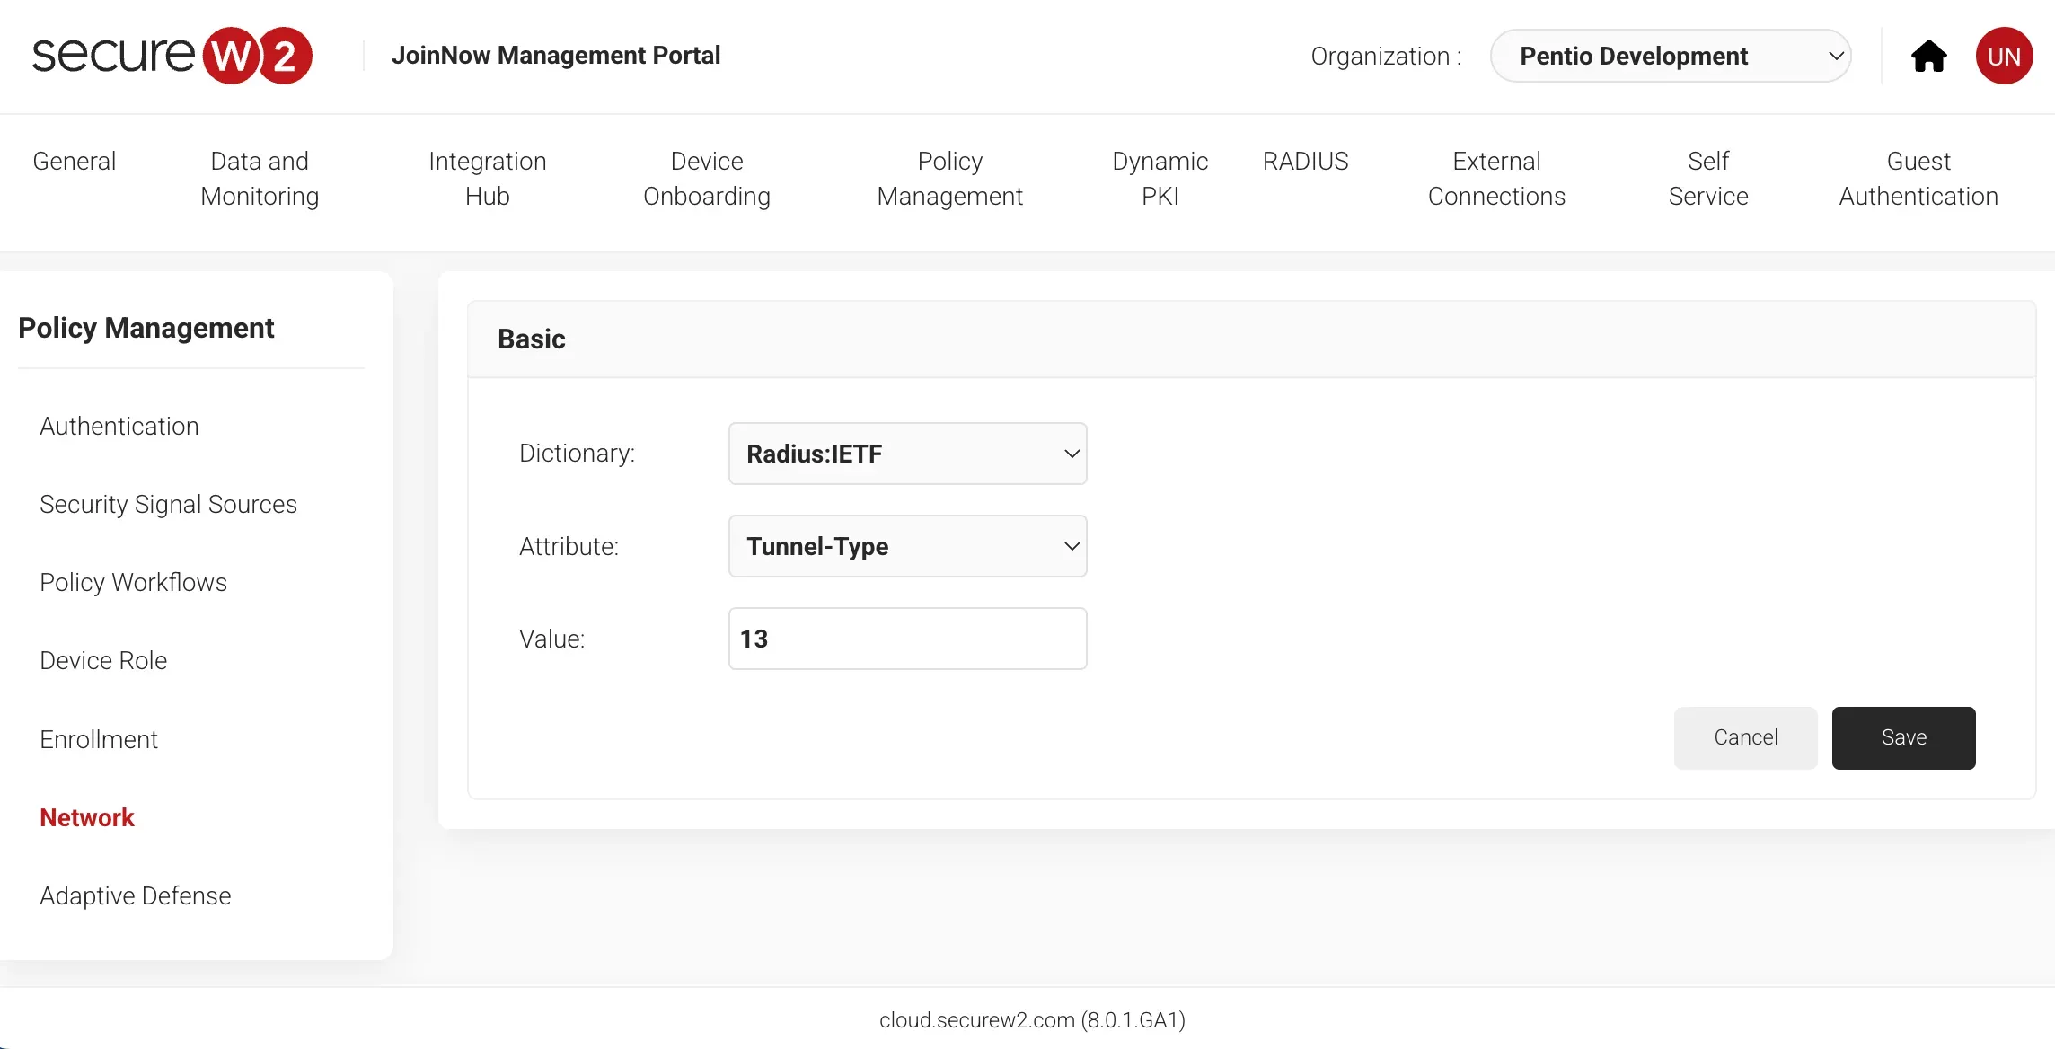Open External Connections menu
The image size is (2055, 1049).
pos(1496,179)
